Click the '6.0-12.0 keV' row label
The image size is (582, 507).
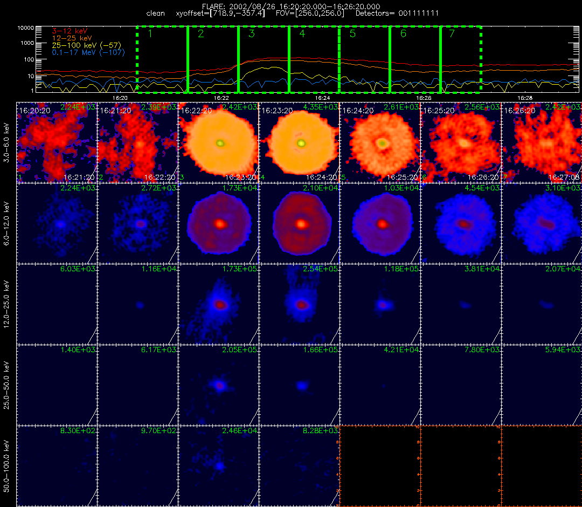[6, 224]
